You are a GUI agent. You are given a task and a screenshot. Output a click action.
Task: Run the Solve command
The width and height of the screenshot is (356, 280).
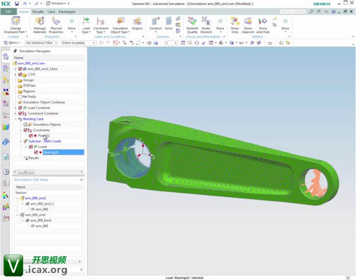[x=168, y=24]
